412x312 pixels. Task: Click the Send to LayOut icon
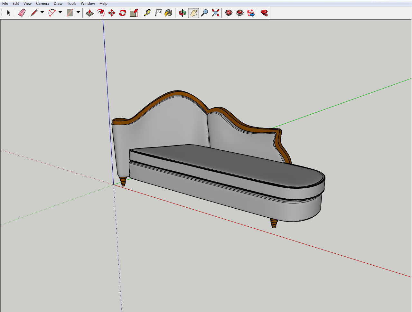point(251,13)
